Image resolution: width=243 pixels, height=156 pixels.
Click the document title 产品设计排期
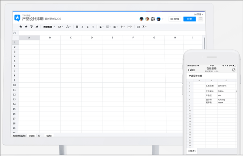click(x=33, y=19)
